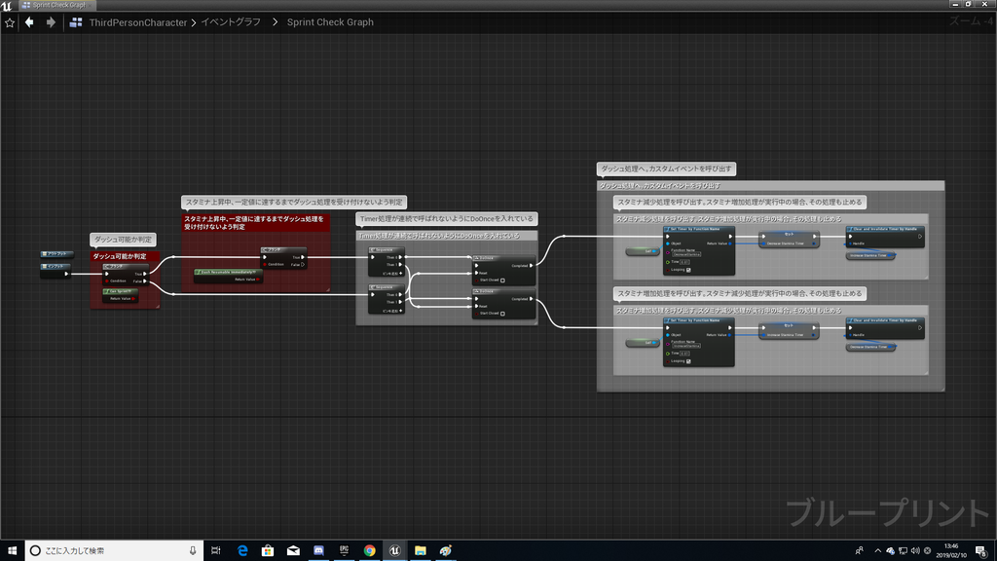Select upper Set Timer by Function Name node
Image resolution: width=997 pixels, height=561 pixels.
699,250
